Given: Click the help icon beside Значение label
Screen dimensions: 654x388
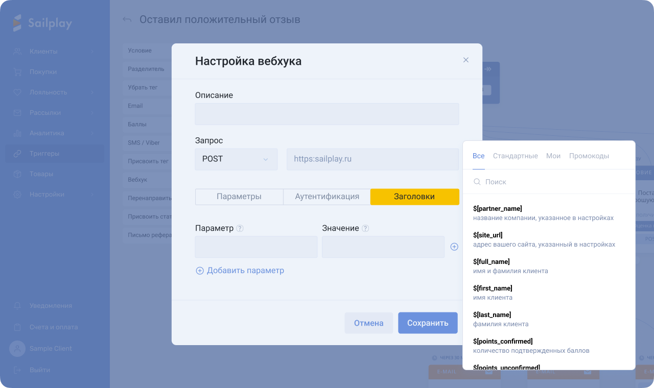Looking at the screenshot, I should 365,228.
